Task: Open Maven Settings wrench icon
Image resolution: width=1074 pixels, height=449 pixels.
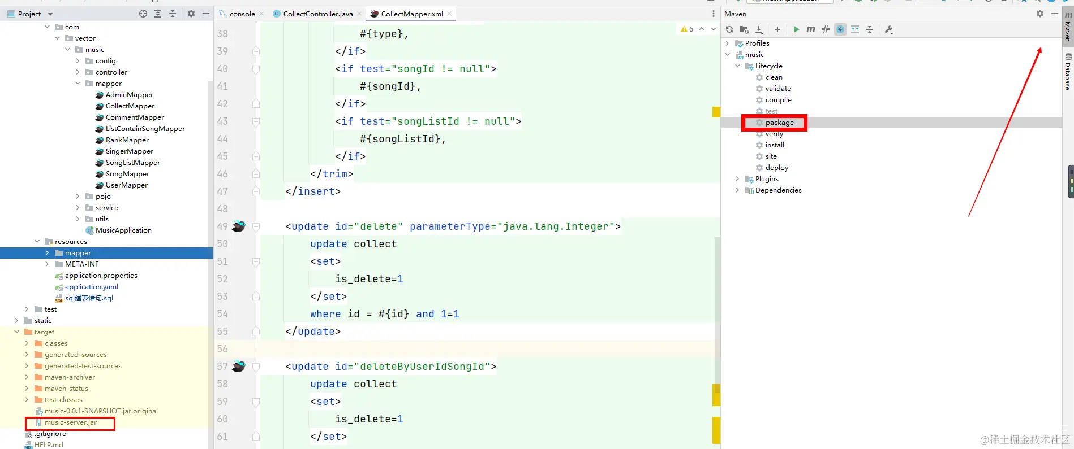Action: [889, 29]
